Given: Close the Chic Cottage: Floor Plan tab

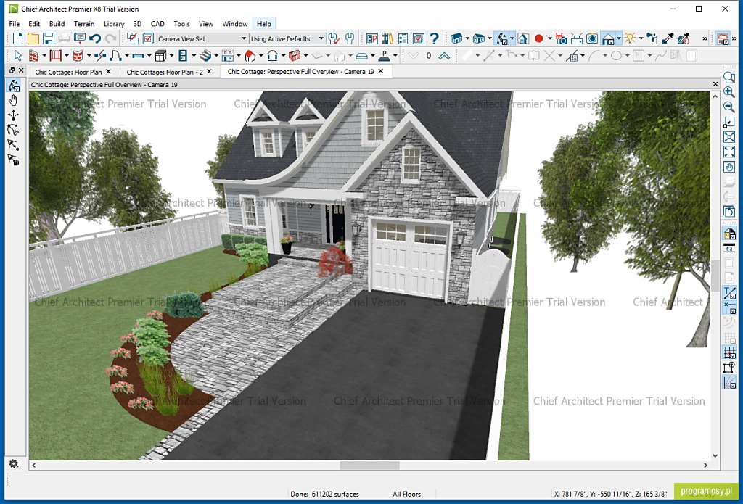Looking at the screenshot, I should pyautogui.click(x=109, y=72).
